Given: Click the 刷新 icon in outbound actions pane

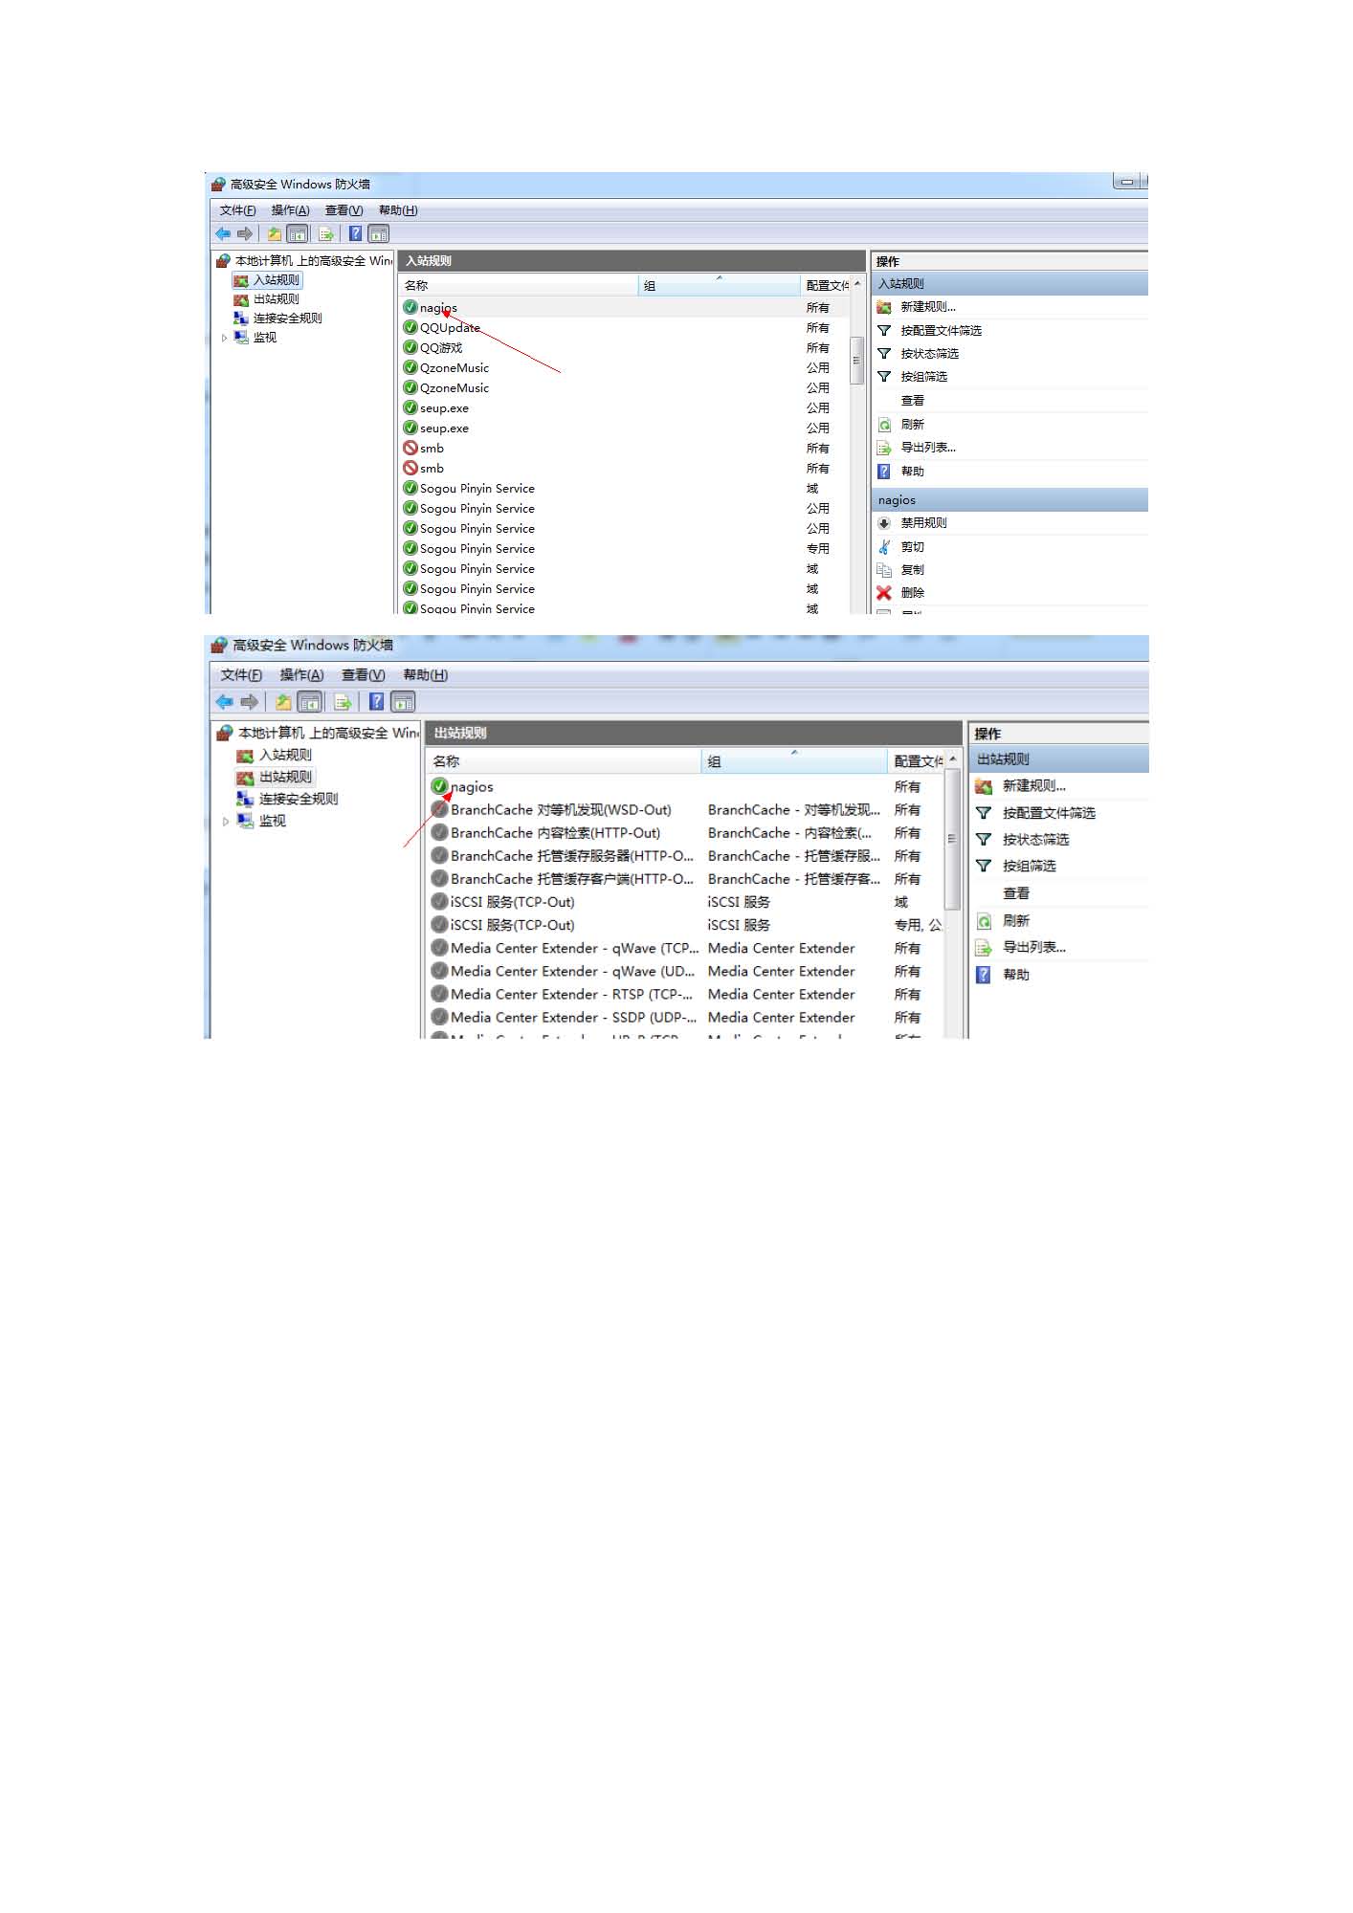Looking at the screenshot, I should [x=984, y=921].
